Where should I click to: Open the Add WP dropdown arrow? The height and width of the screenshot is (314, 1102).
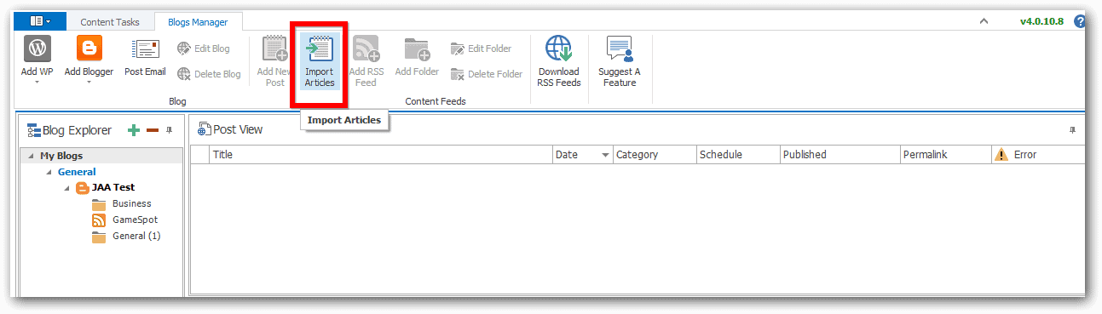(38, 83)
